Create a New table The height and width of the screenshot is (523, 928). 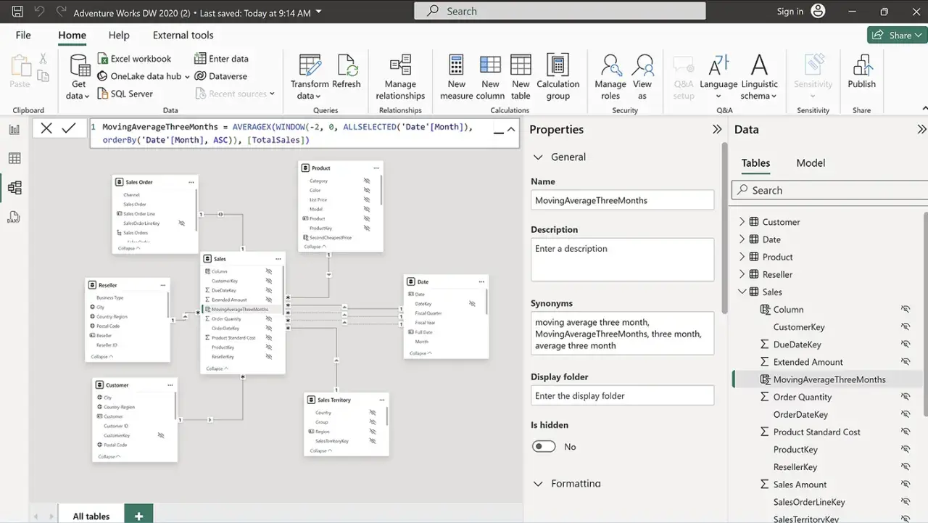click(x=521, y=77)
